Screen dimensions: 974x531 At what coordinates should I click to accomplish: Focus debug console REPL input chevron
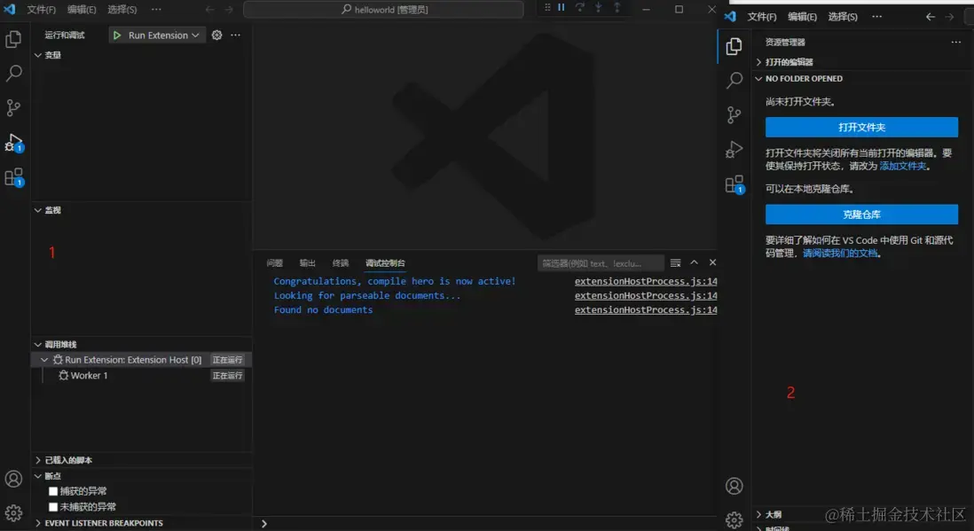(x=264, y=524)
